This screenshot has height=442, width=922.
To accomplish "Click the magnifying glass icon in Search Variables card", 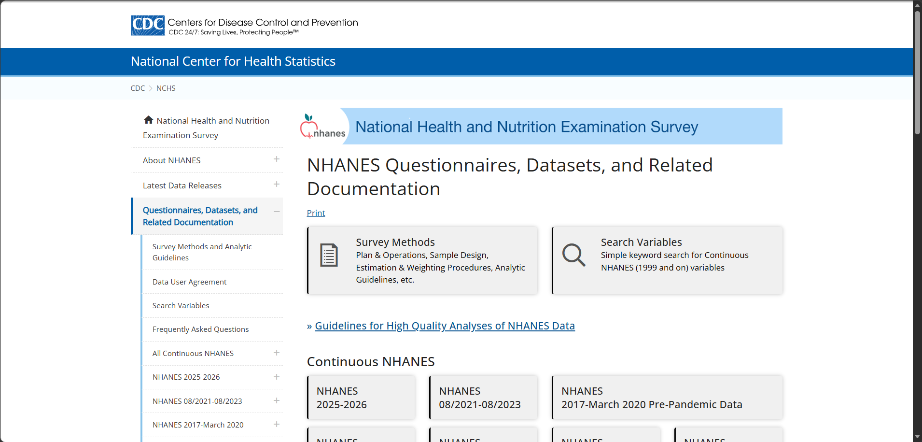I will pyautogui.click(x=574, y=255).
